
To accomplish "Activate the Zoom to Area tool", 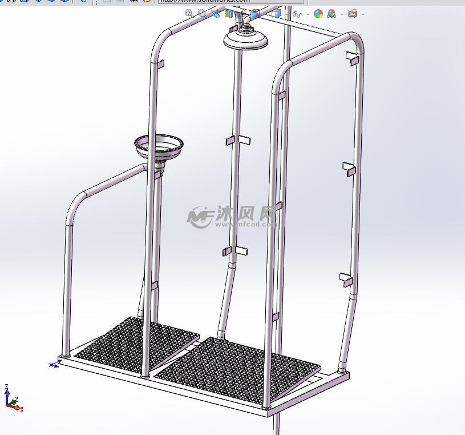I will tap(200, 14).
